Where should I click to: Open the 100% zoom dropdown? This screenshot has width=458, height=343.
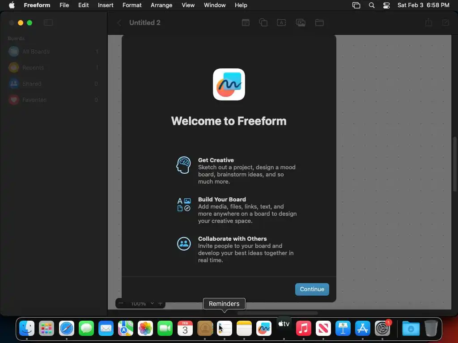(142, 304)
